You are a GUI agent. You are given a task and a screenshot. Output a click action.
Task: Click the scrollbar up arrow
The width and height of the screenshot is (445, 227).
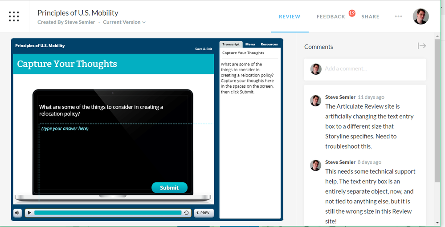pos(437,36)
